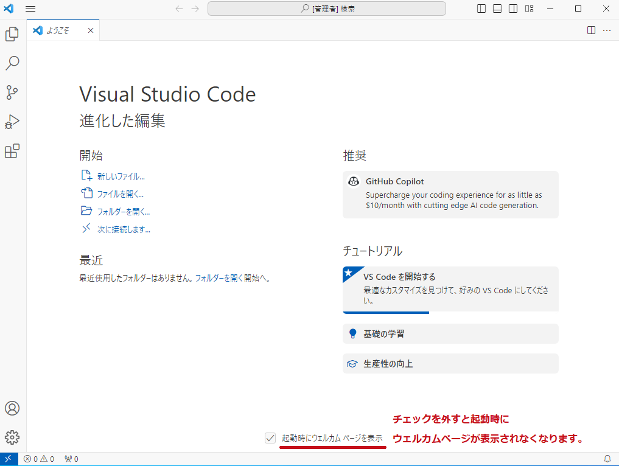This screenshot has width=619, height=466.
Task: Toggle the bottom panel layout icon
Action: click(497, 9)
